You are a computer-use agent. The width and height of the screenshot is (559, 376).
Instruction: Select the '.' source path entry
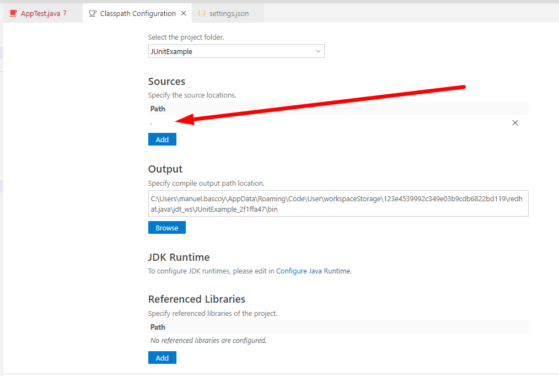tap(151, 123)
